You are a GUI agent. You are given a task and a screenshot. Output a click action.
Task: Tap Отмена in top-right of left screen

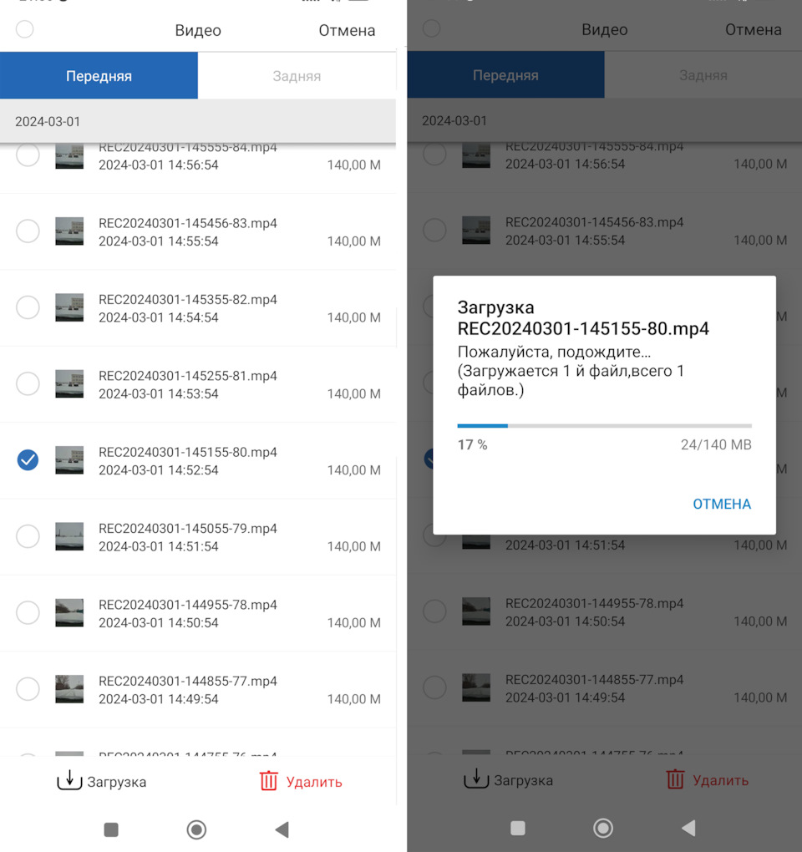tap(347, 31)
